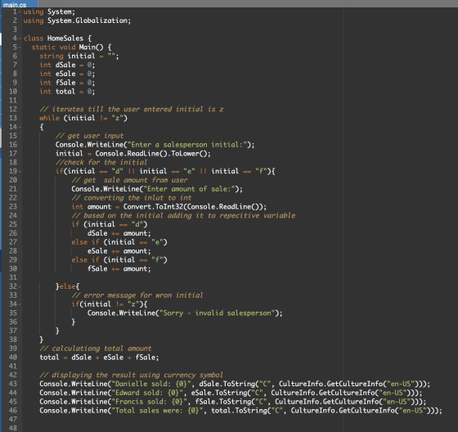Click the 'using System;' statement

pyautogui.click(x=49, y=12)
